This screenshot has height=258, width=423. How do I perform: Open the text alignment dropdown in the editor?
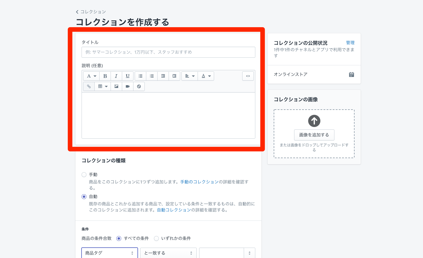click(189, 76)
